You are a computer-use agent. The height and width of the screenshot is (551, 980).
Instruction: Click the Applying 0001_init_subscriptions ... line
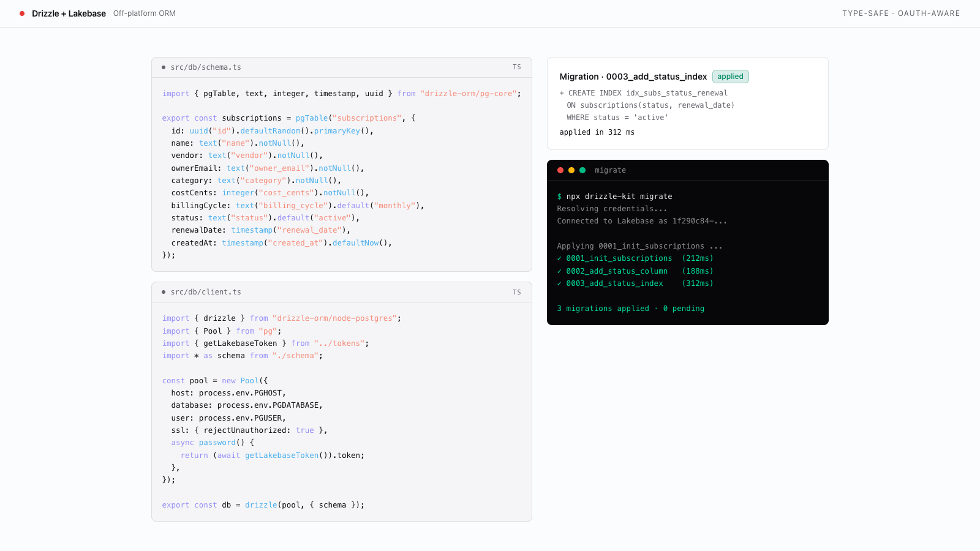639,246
